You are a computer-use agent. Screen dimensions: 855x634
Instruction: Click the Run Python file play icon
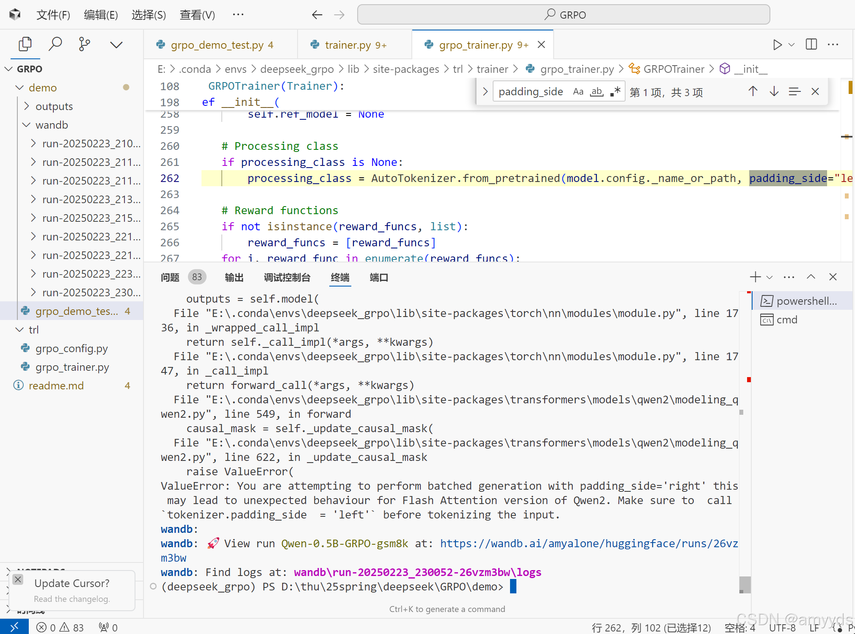(777, 44)
